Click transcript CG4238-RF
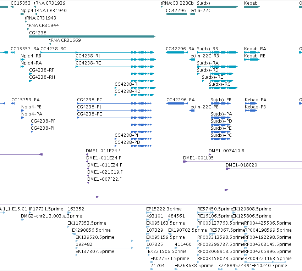This screenshot has width=302, height=271. [x=42, y=70]
